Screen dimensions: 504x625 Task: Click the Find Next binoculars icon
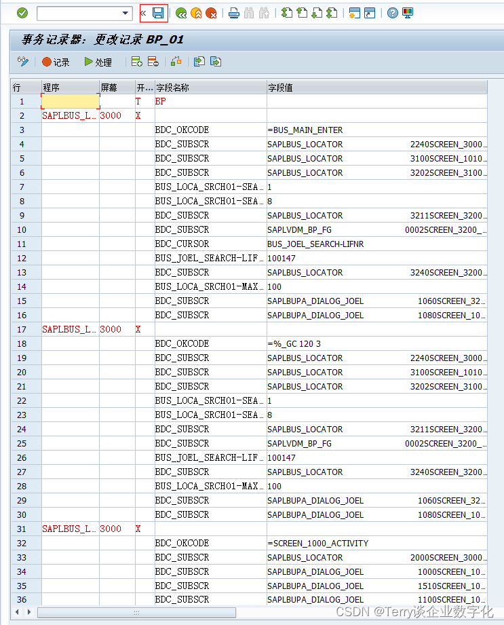(x=264, y=14)
